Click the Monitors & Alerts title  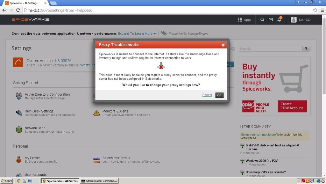click(x=115, y=111)
